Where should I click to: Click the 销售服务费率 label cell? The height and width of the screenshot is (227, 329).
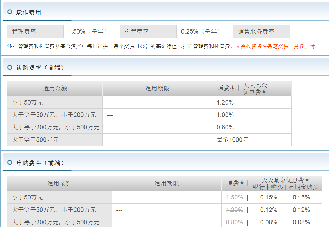click(256, 31)
